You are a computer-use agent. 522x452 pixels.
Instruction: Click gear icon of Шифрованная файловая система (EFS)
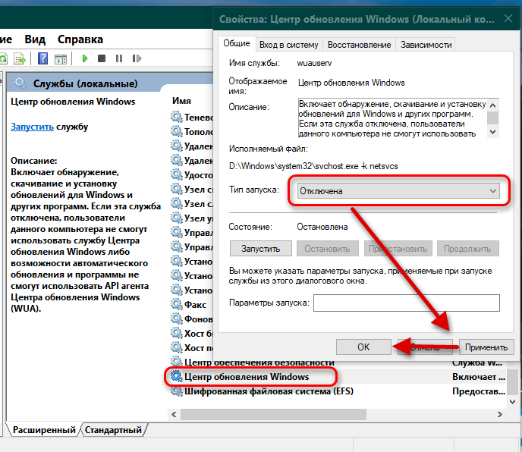tap(177, 391)
